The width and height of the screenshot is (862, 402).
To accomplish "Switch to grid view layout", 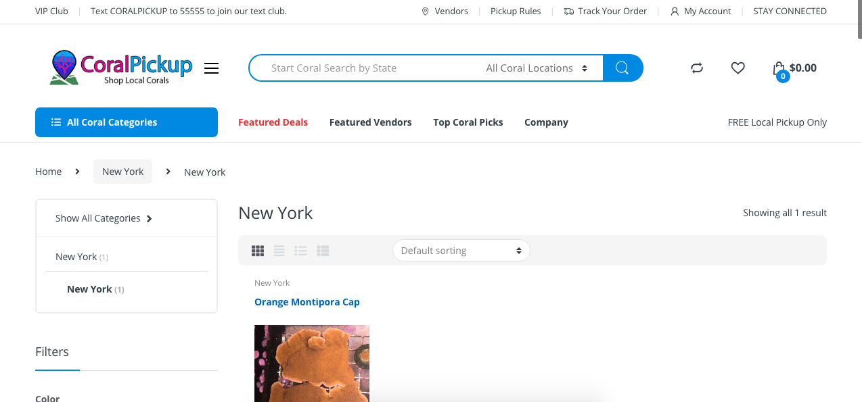I will (258, 251).
